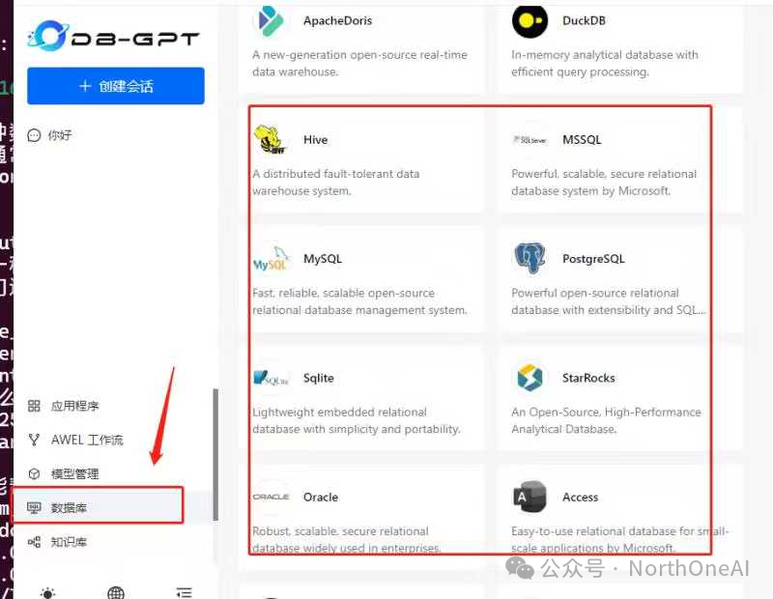This screenshot has width=773, height=599.
Task: Select the MySQL card title
Action: click(x=323, y=259)
